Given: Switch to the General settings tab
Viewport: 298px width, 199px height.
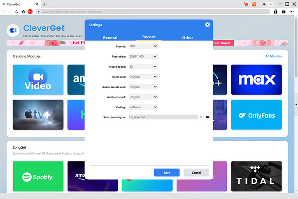Looking at the screenshot, I should [x=110, y=37].
